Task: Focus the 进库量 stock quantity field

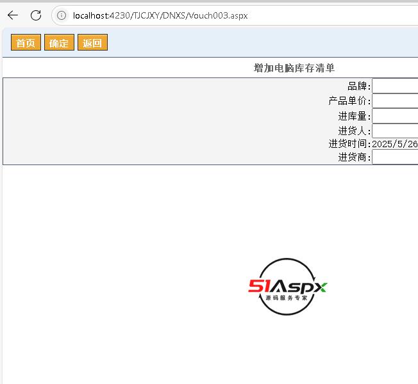Action: click(395, 116)
